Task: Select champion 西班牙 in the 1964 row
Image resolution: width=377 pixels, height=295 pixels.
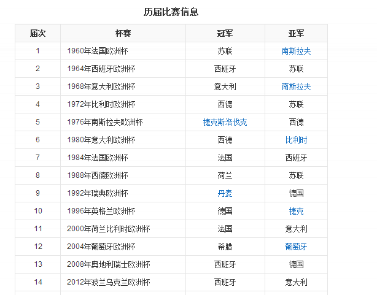Action: pos(225,69)
